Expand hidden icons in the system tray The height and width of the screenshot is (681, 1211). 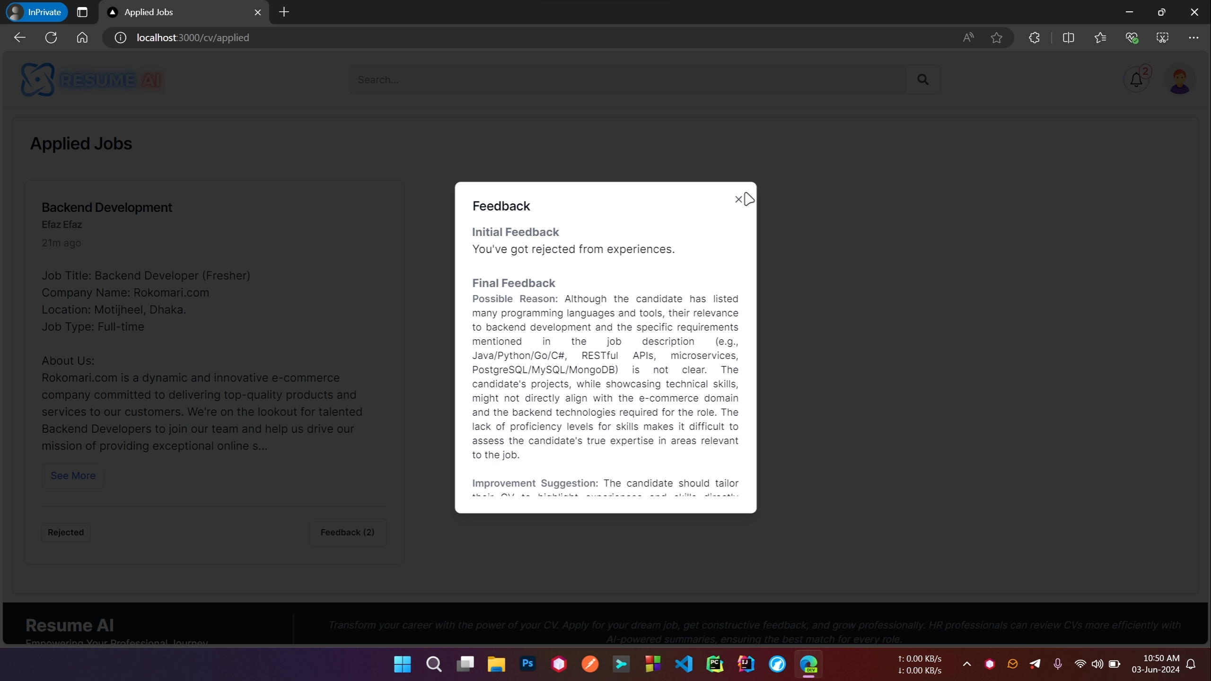(966, 664)
